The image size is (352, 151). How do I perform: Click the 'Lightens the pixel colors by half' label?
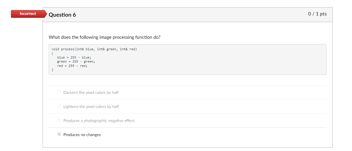(91, 107)
